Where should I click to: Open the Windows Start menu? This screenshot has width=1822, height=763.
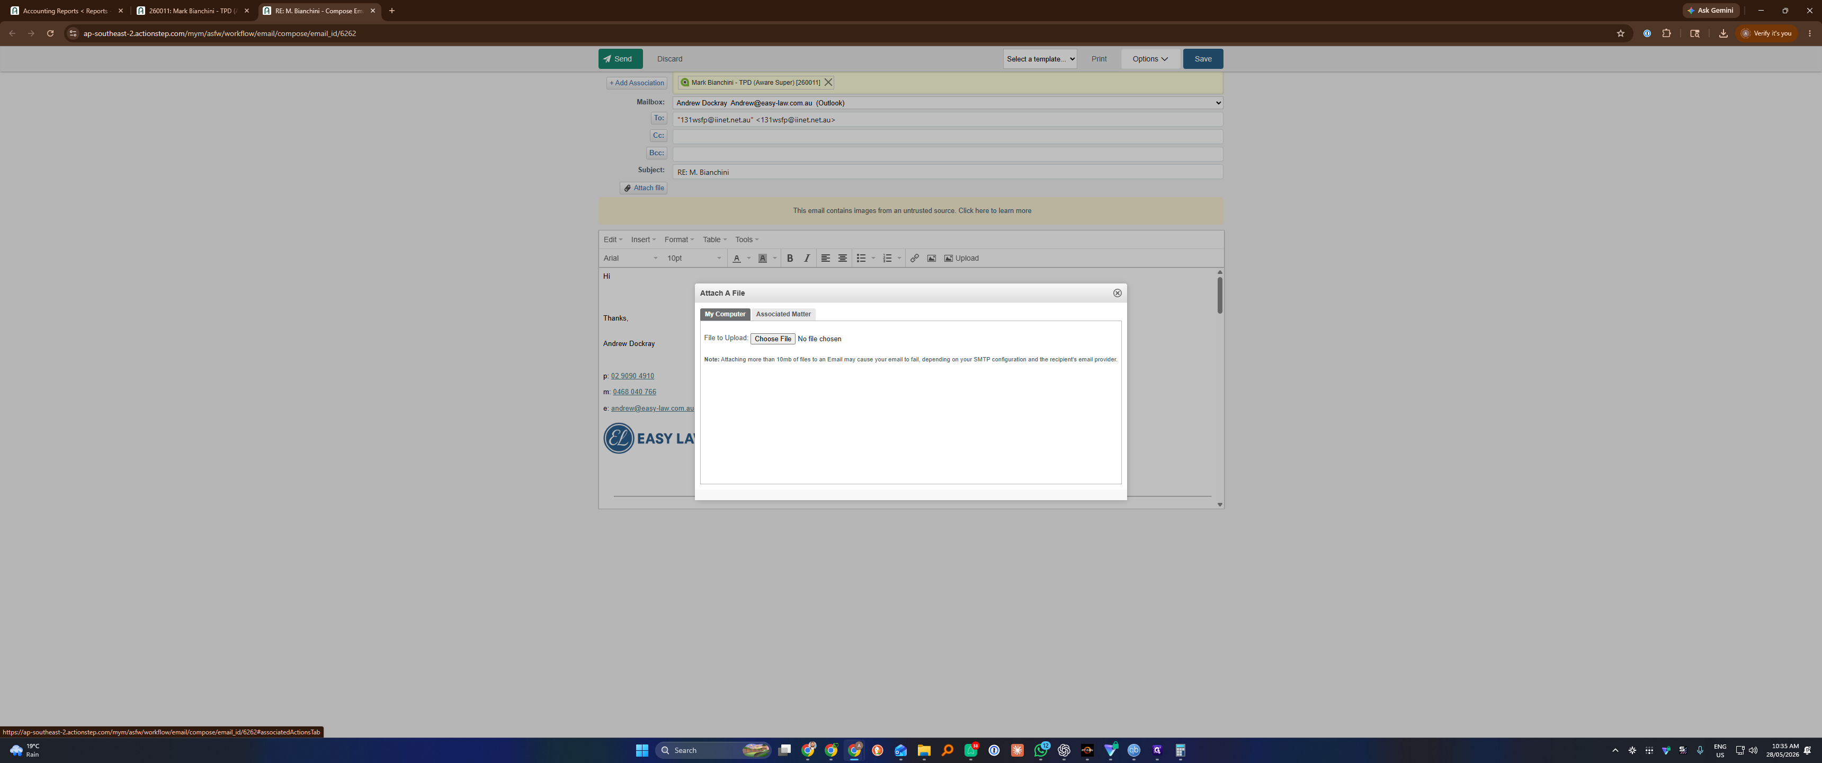point(641,750)
